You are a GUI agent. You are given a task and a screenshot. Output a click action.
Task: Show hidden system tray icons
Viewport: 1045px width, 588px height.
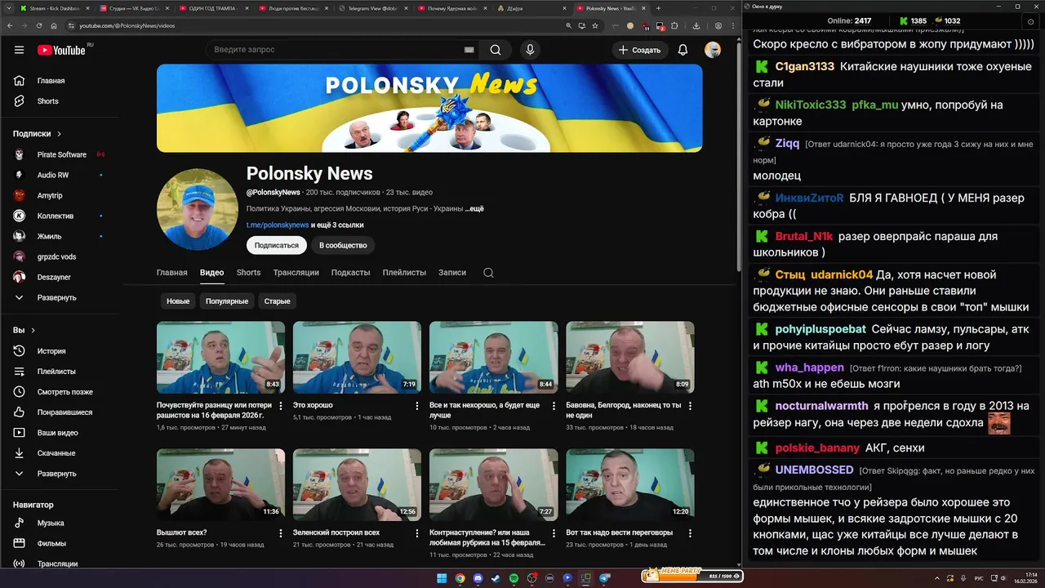936,578
